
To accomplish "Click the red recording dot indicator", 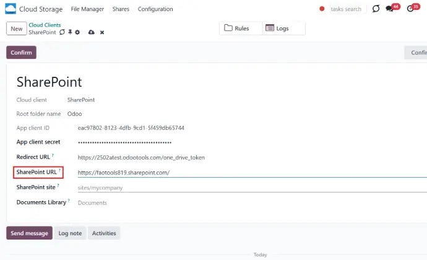I will click(322, 9).
